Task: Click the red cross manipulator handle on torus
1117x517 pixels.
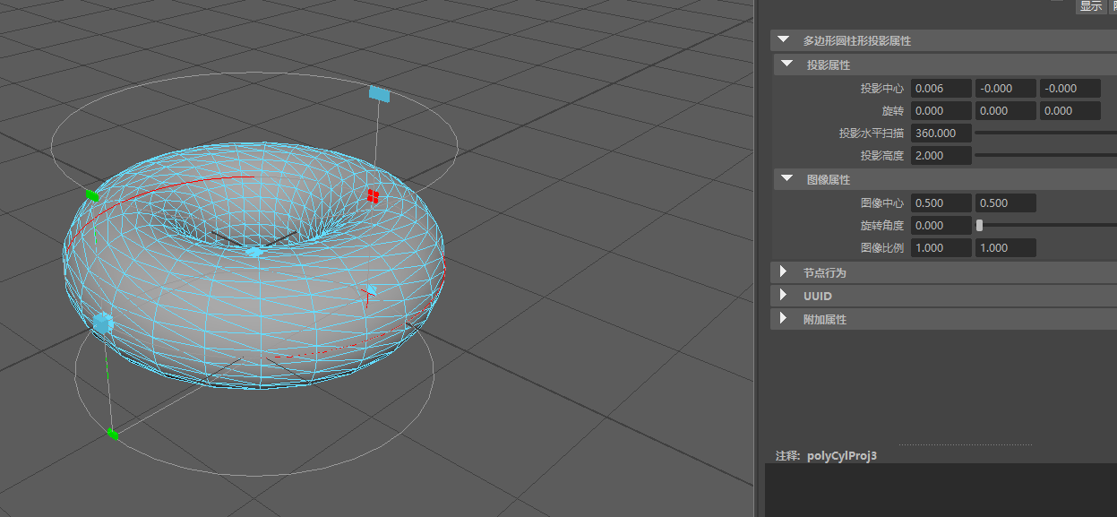Action: click(x=374, y=195)
